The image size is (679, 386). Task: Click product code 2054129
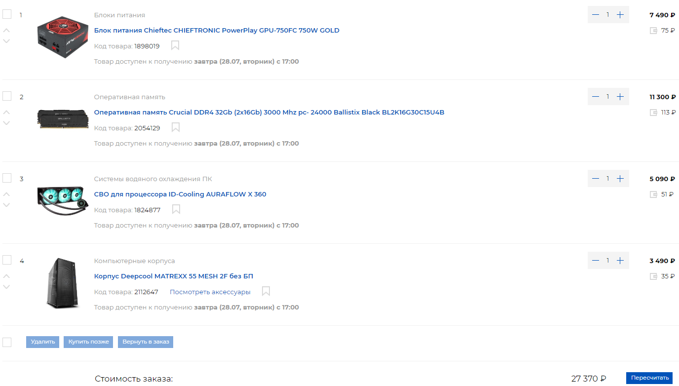point(147,128)
